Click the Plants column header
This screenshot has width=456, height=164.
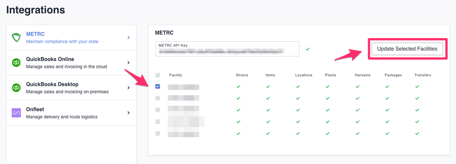331,75
